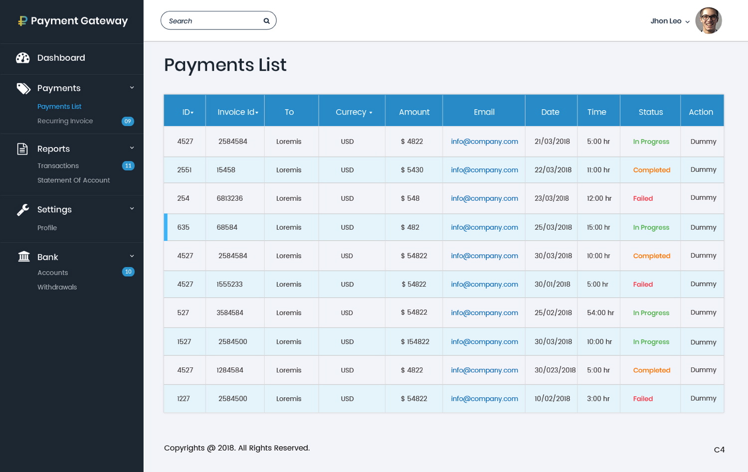The height and width of the screenshot is (472, 748).
Task: Collapse the Reports menu chevron
Action: point(132,148)
